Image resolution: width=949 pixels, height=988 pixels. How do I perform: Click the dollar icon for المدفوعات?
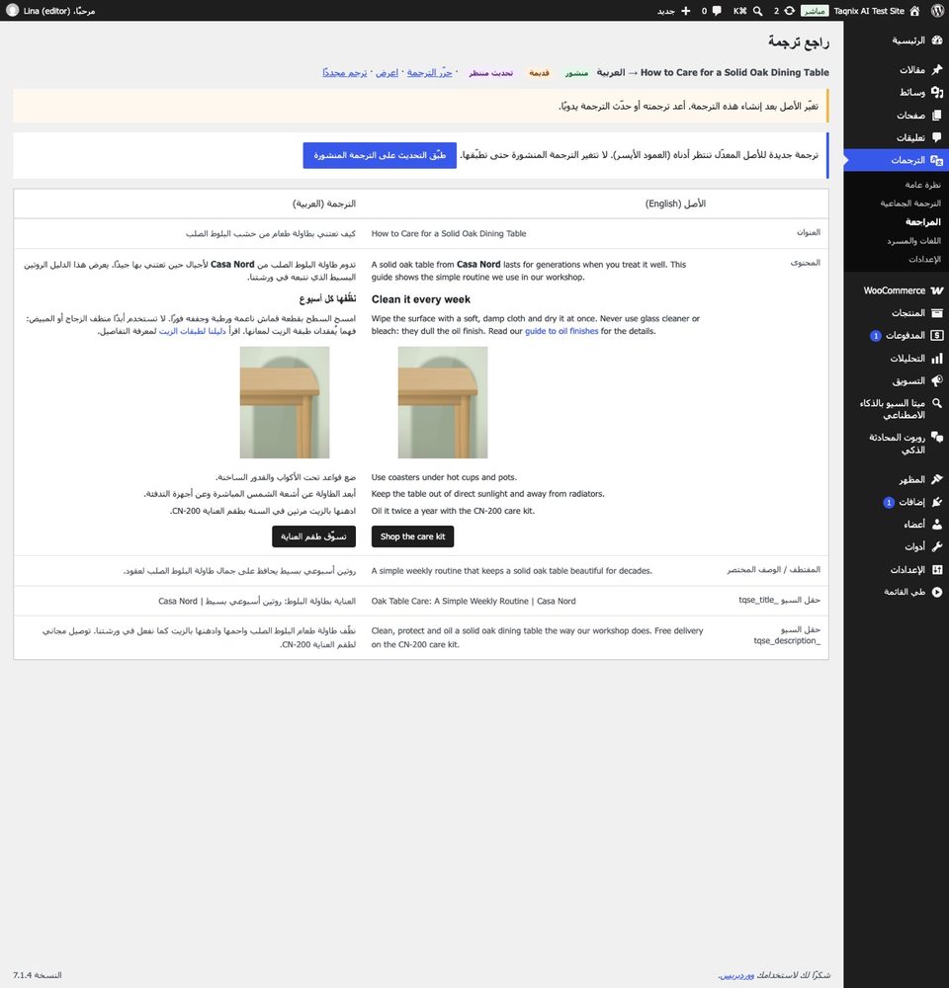(937, 335)
